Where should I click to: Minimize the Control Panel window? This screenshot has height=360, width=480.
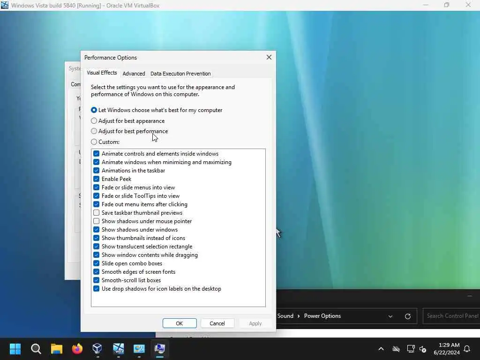coord(470,296)
